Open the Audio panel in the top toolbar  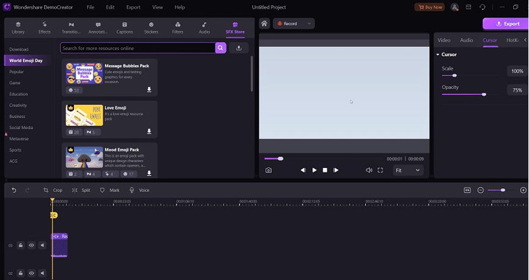coord(204,28)
